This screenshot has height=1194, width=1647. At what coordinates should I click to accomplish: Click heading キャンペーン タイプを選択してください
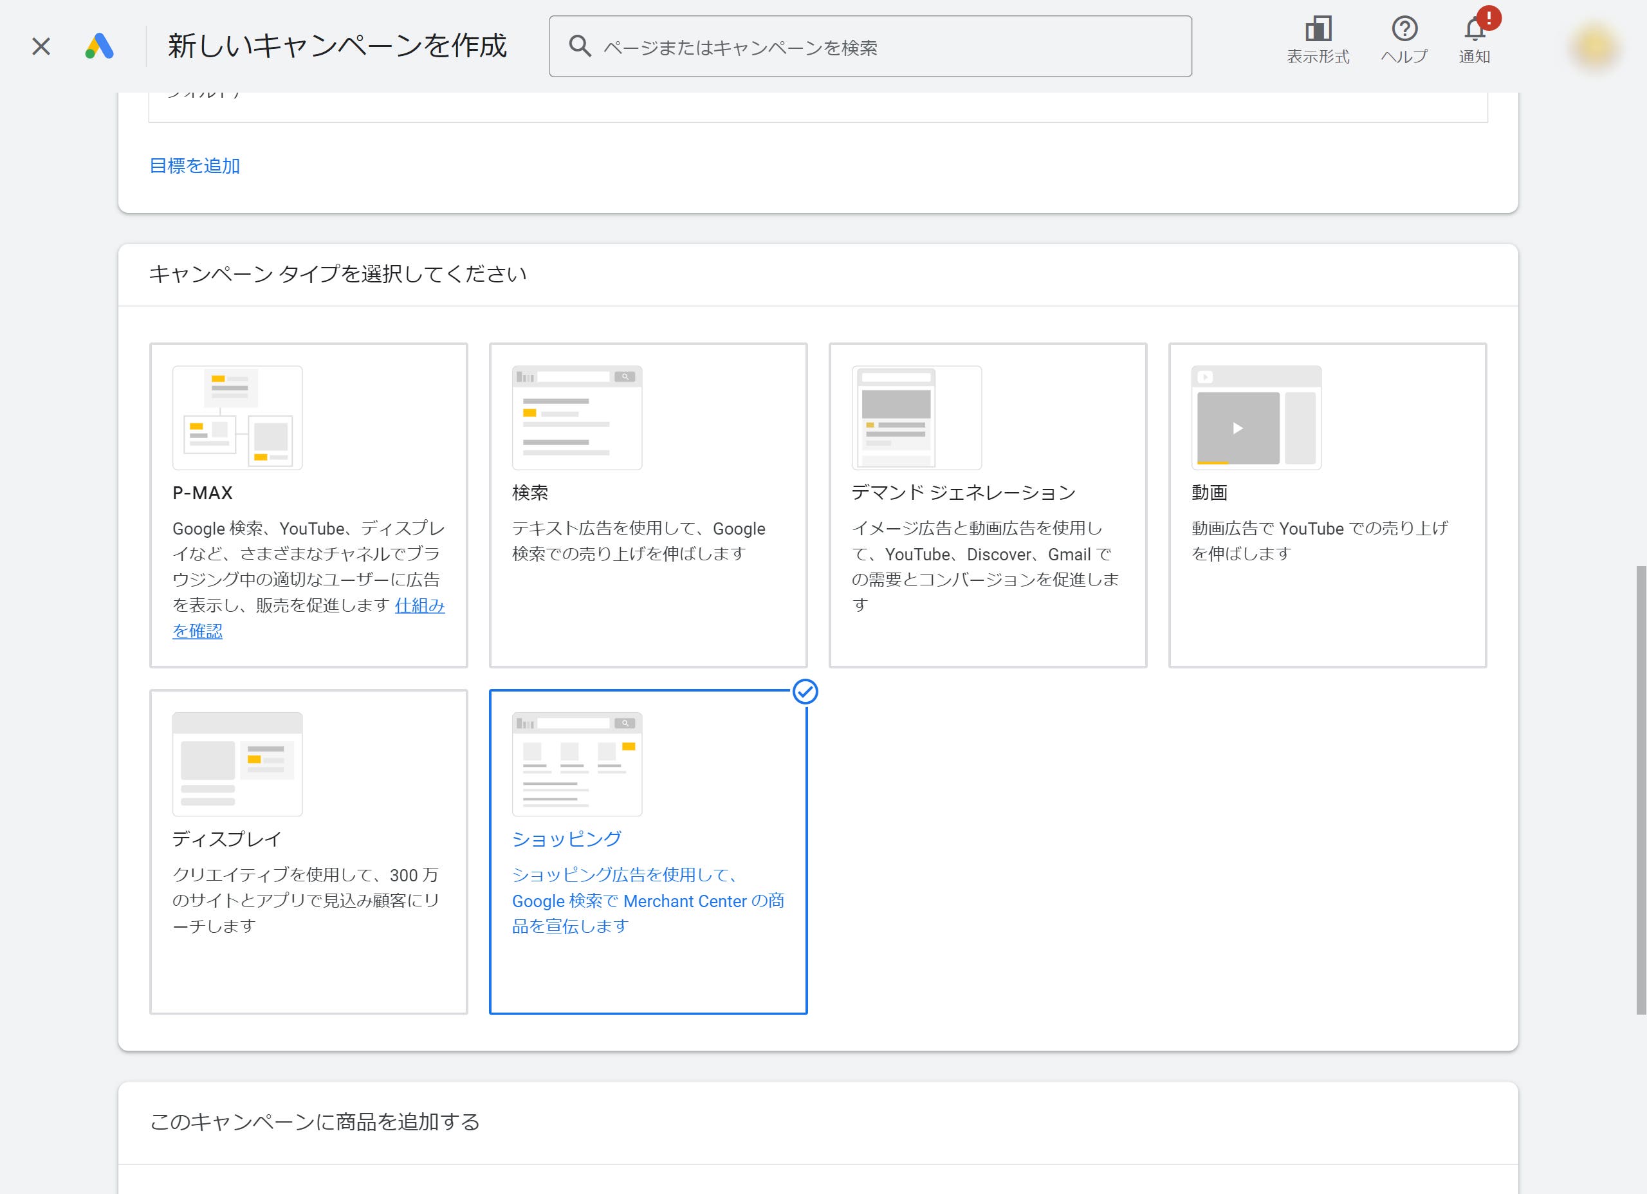click(338, 274)
